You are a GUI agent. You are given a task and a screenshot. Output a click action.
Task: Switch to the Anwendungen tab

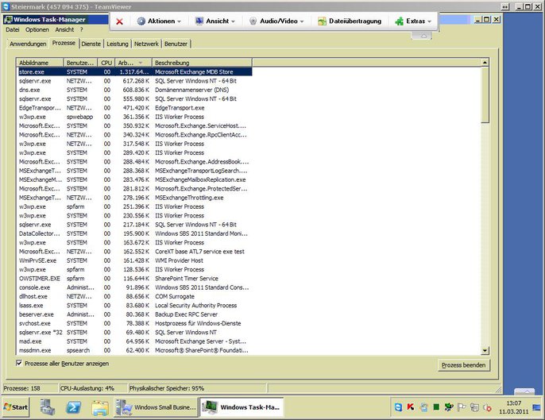pyautogui.click(x=28, y=44)
